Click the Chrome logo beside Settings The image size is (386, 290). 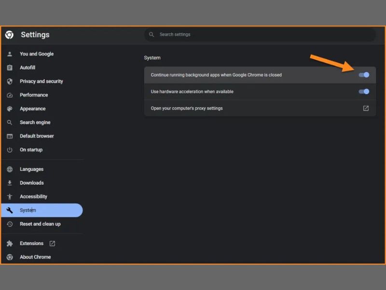pos(9,35)
